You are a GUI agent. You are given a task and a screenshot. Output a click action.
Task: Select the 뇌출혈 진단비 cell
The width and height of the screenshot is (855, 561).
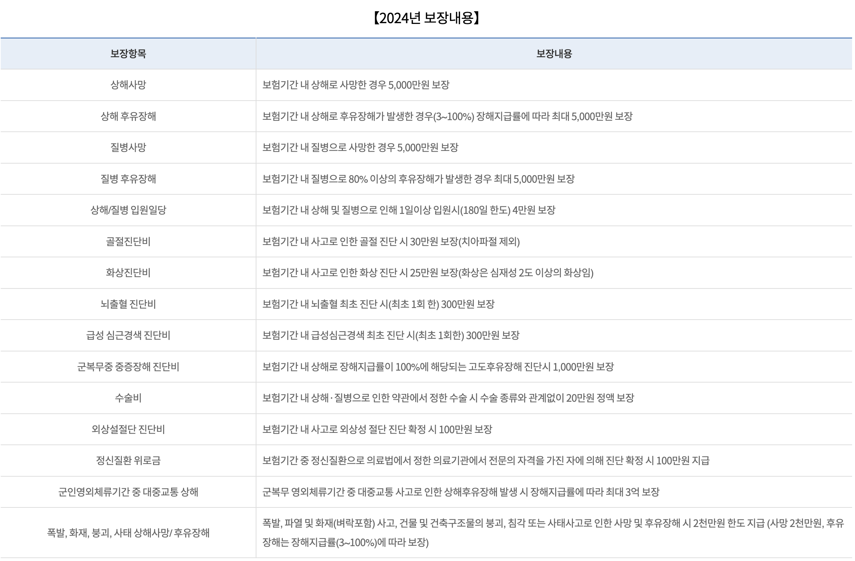[x=128, y=304]
